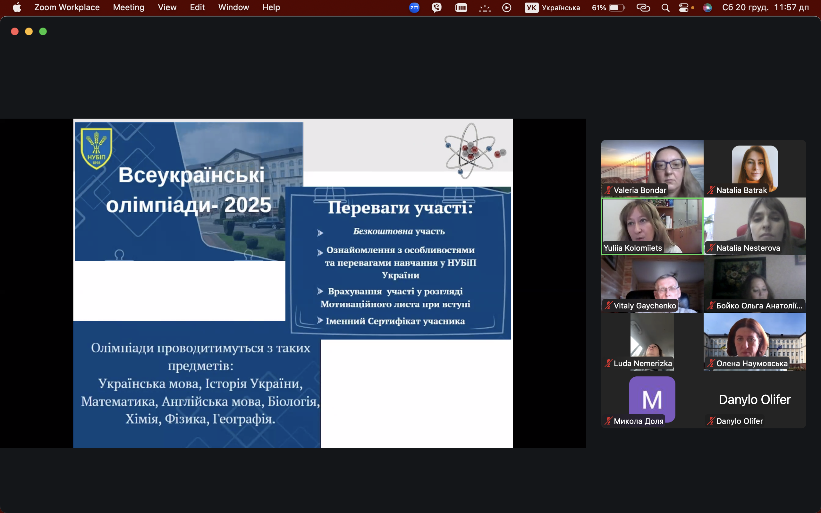Open Spotlight search magnifier icon

click(x=665, y=7)
